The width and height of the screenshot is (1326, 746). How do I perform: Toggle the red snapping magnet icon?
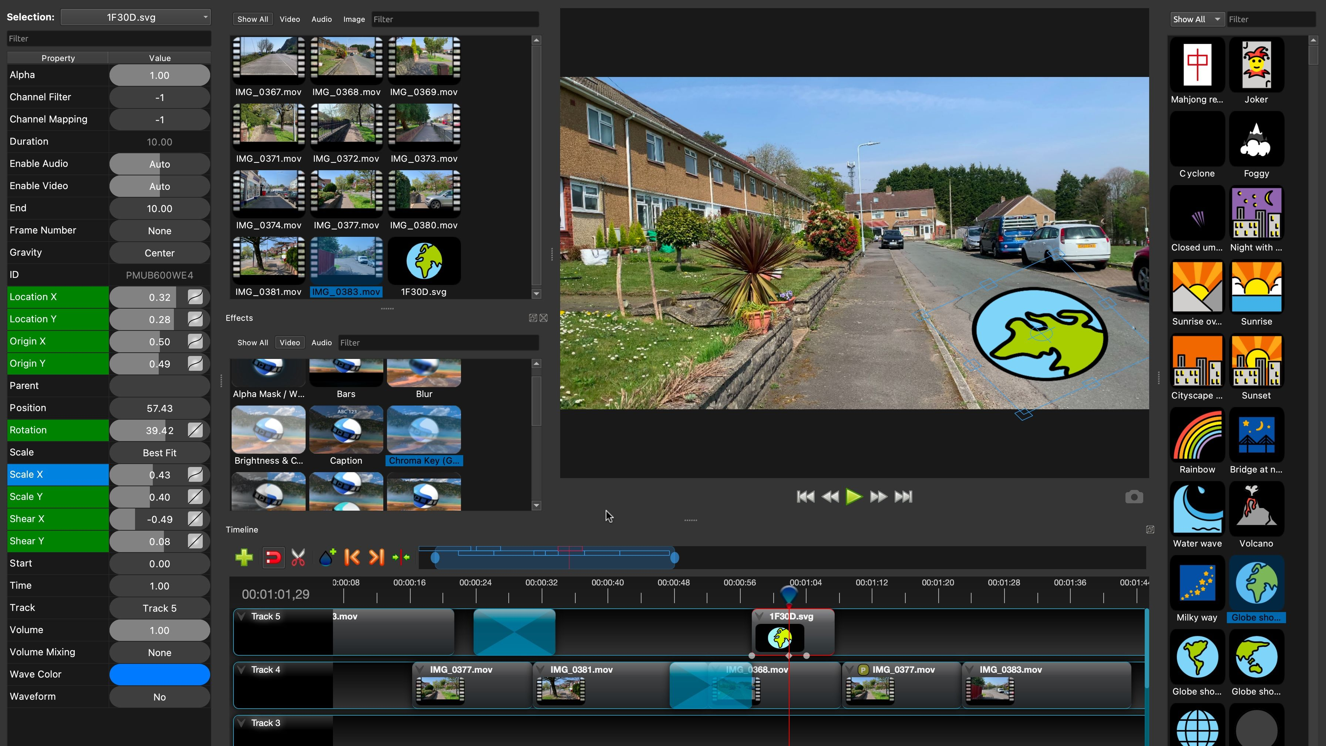click(x=273, y=557)
